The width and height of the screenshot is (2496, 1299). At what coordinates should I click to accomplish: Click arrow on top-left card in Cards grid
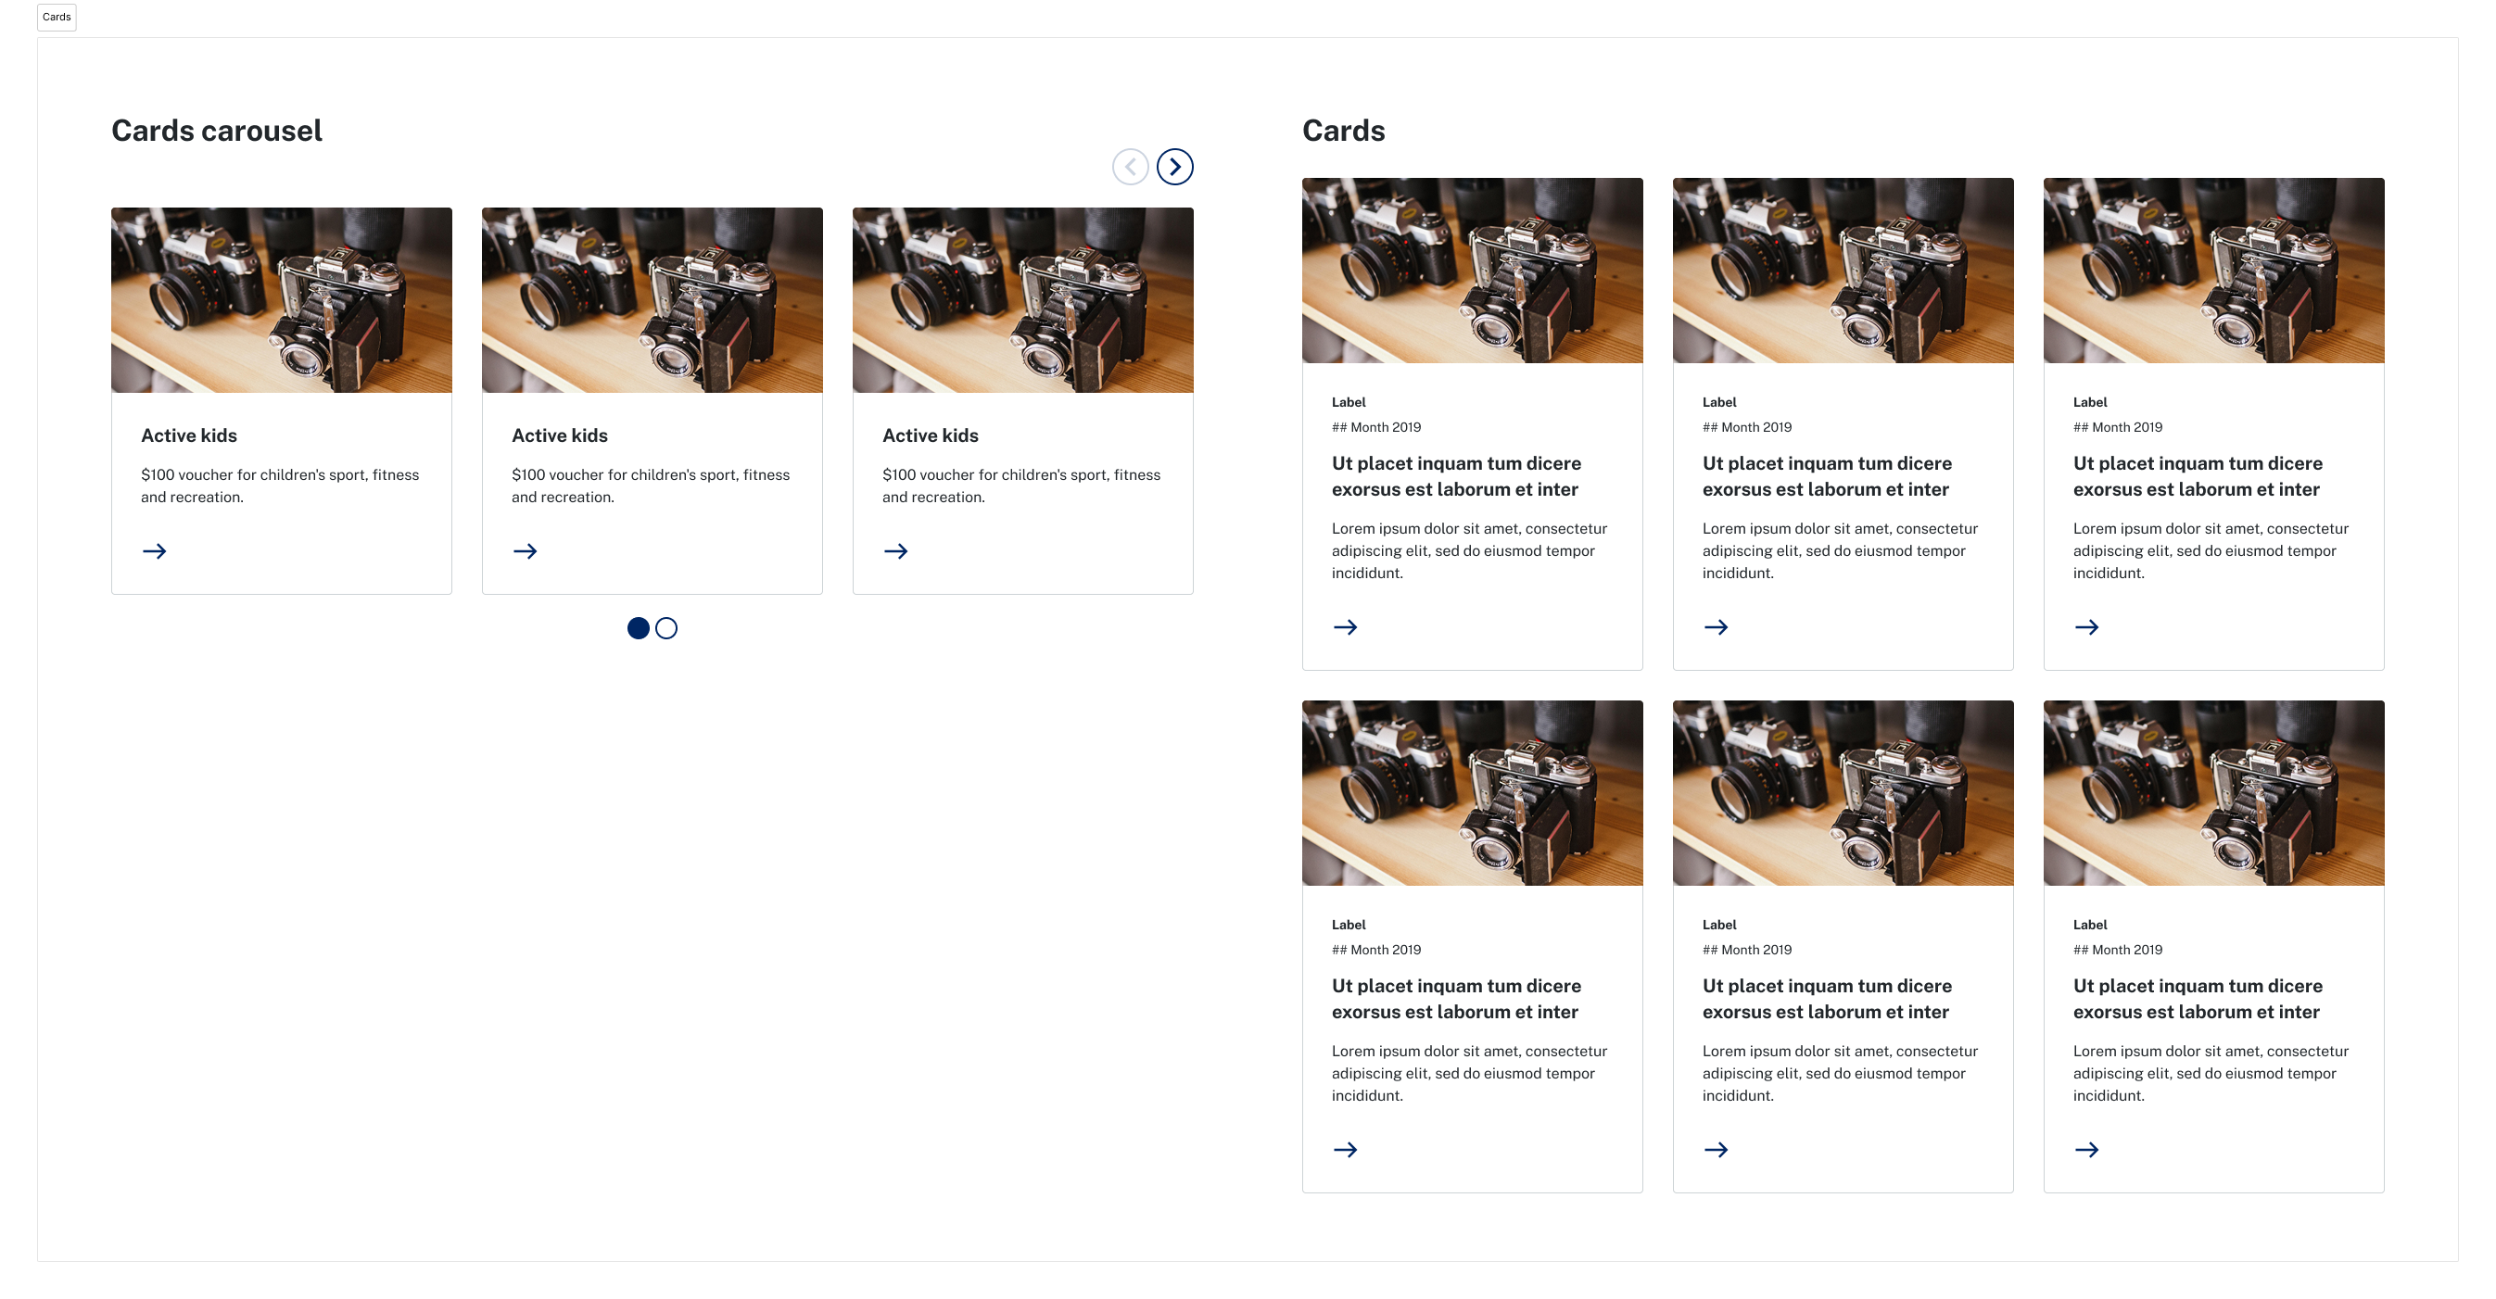(x=1345, y=627)
